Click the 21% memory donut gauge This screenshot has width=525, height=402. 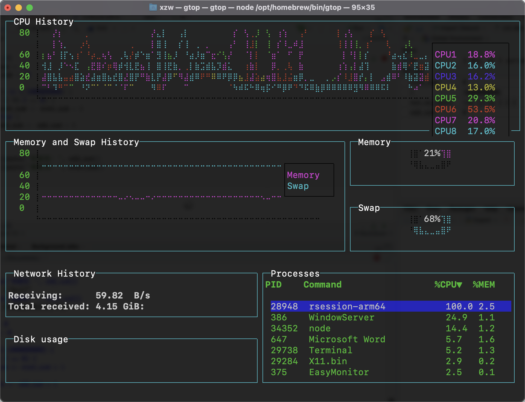431,159
